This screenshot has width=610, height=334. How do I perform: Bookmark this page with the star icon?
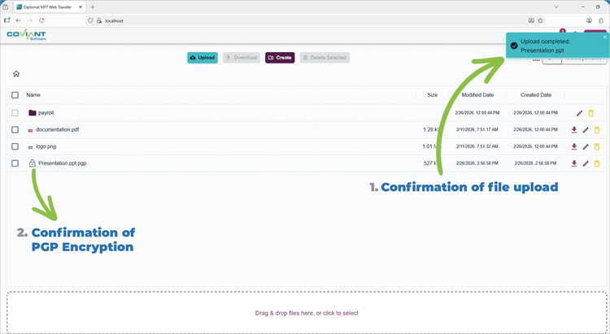[x=540, y=20]
